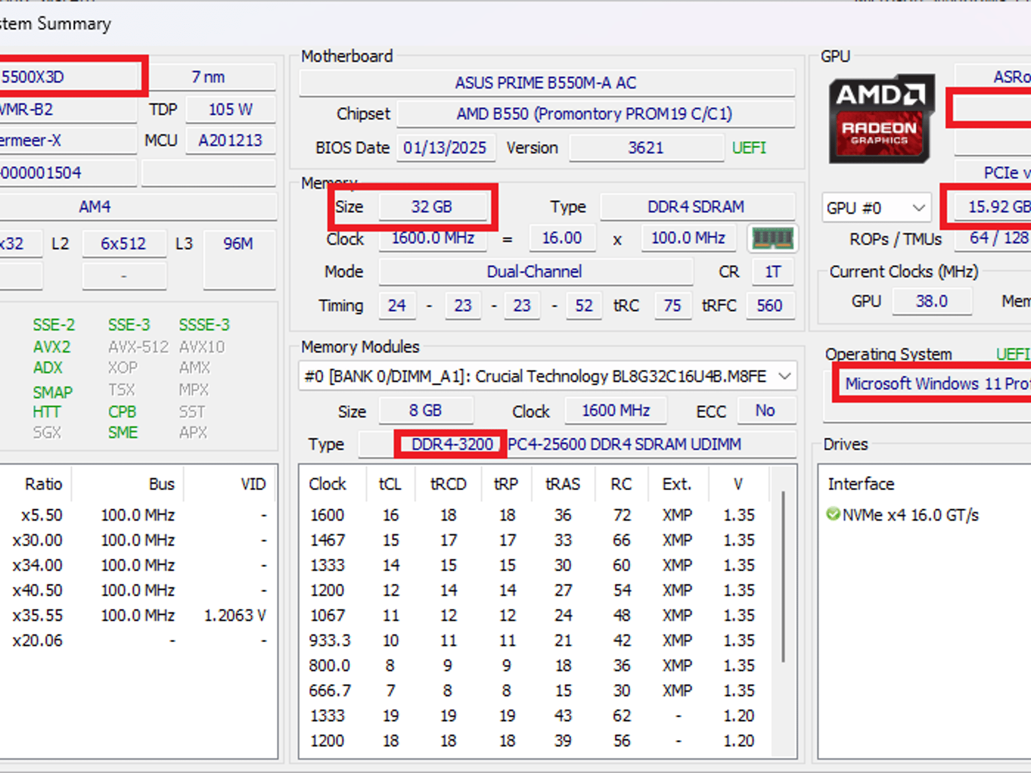Click the module Clock 1600 MHz field
This screenshot has height=773, width=1031.
tap(616, 410)
